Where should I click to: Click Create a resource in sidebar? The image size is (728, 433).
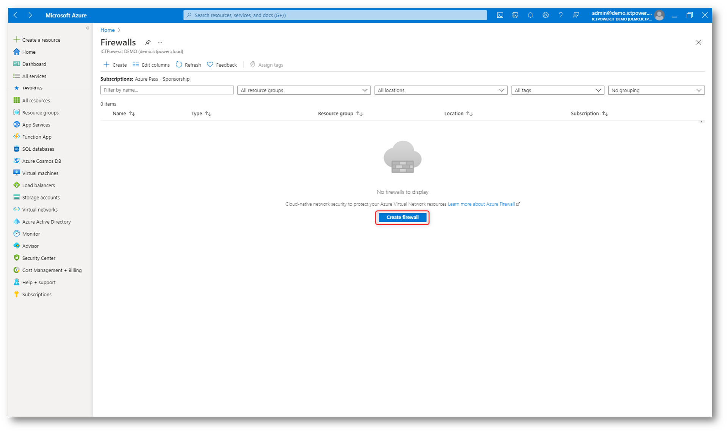click(x=37, y=40)
